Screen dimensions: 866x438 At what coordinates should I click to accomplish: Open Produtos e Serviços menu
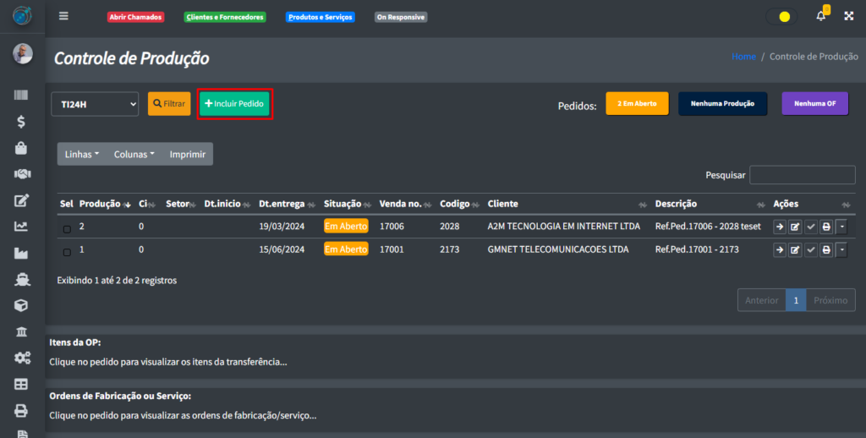[x=320, y=17]
